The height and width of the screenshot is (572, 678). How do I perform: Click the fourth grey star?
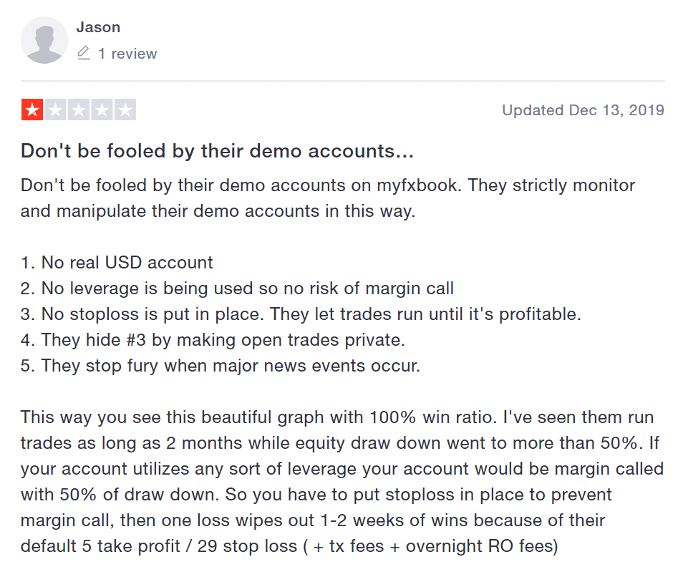point(102,110)
